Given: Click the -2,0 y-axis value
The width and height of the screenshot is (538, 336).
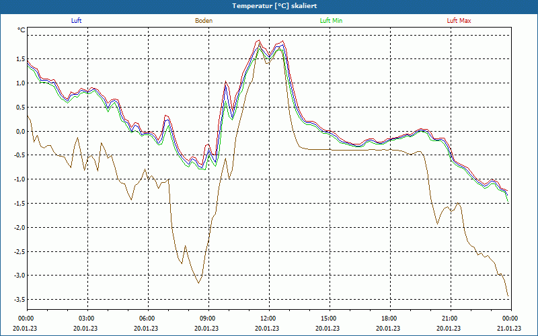Looking at the screenshot, I should pyautogui.click(x=20, y=227).
